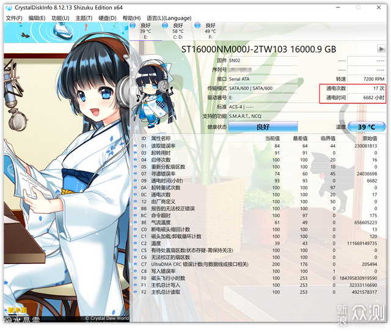
Task: Click raw value 184395830919590 in the table
Action: 358,278
